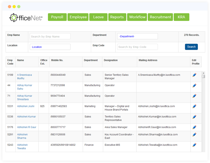This screenshot has height=163, width=210.
Task: Open Abhishek Joshi employee link
Action: coord(26,106)
